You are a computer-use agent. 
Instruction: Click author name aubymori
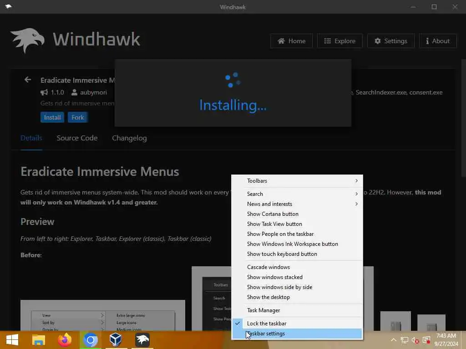point(93,92)
